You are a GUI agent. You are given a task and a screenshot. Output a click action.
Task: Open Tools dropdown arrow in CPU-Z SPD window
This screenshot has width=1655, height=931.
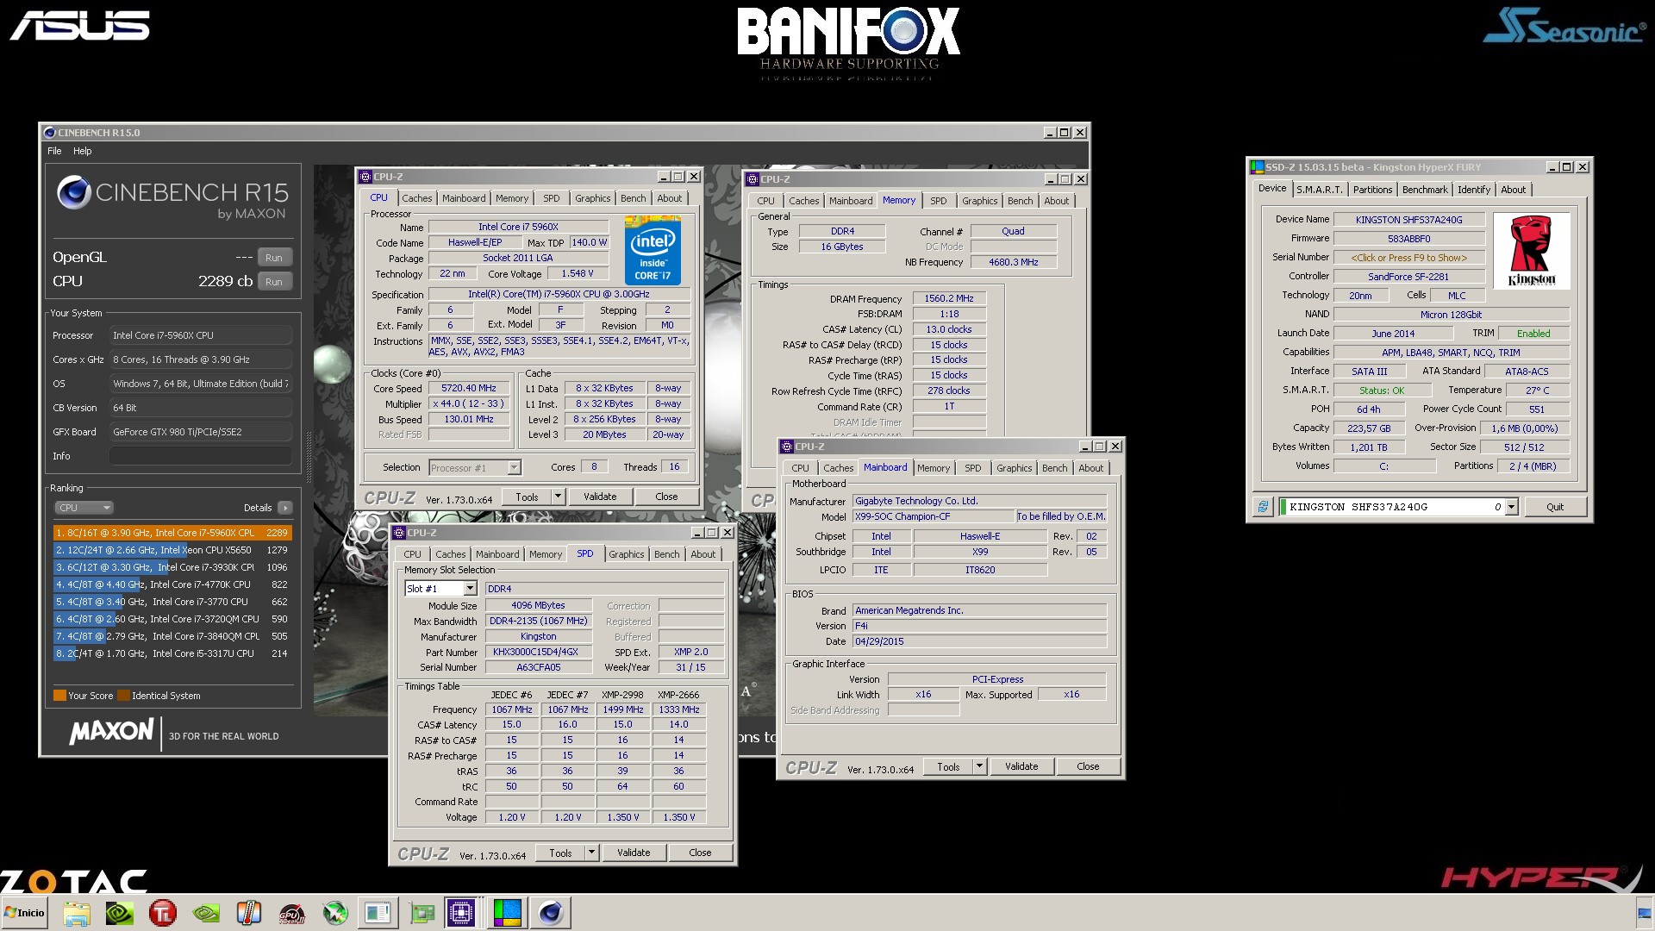[x=591, y=853]
